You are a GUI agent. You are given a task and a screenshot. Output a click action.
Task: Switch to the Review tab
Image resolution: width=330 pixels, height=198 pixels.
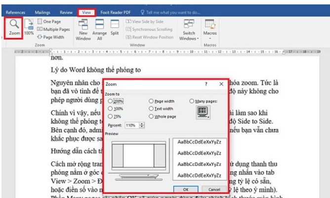[x=66, y=12]
